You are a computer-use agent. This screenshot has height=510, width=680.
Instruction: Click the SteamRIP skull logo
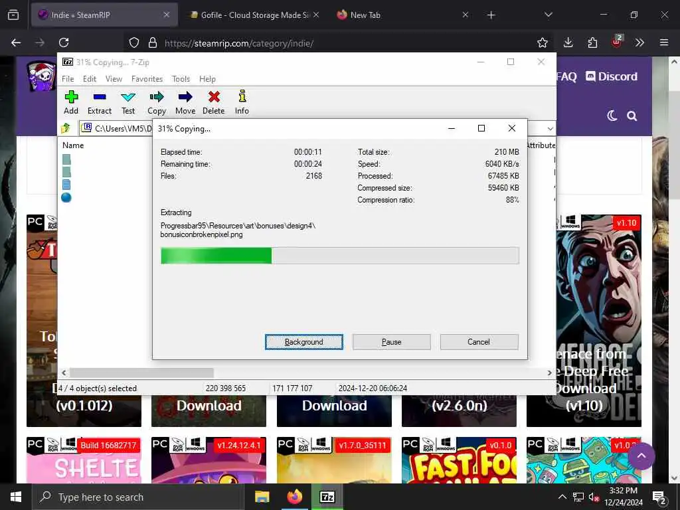point(42,76)
